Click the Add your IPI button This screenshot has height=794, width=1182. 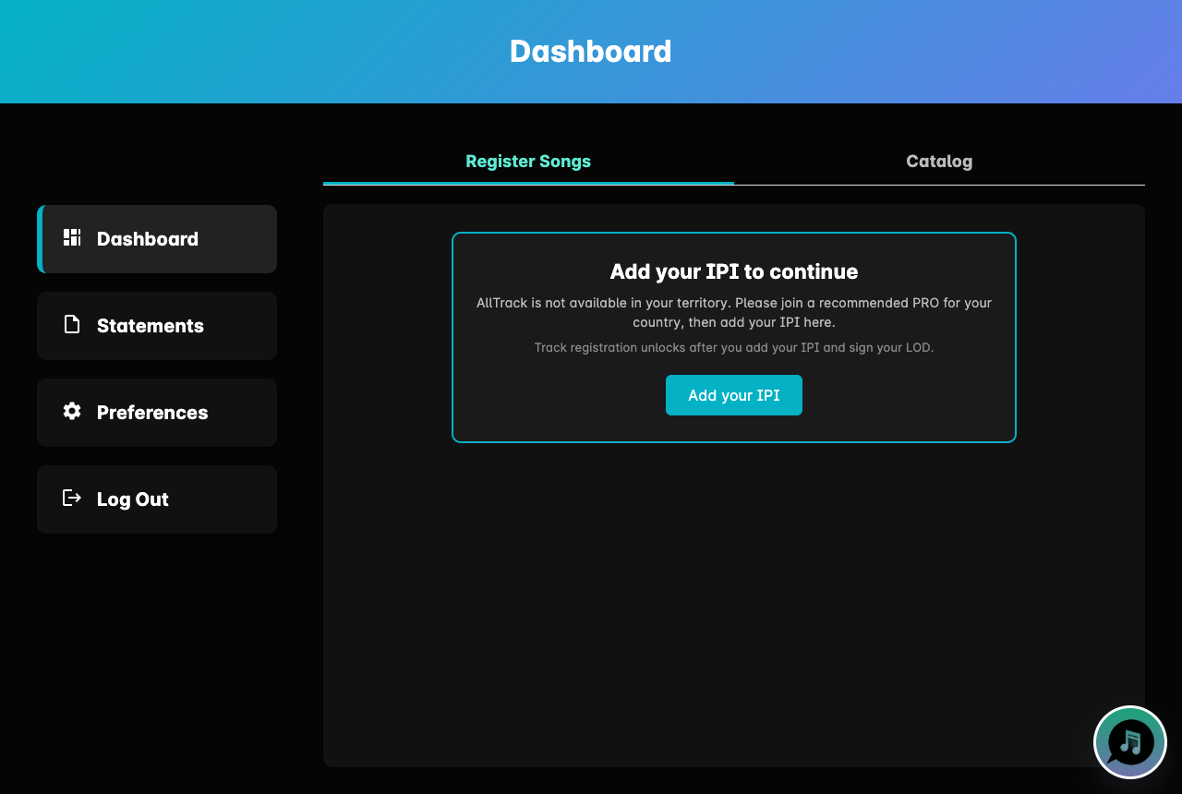pos(734,395)
